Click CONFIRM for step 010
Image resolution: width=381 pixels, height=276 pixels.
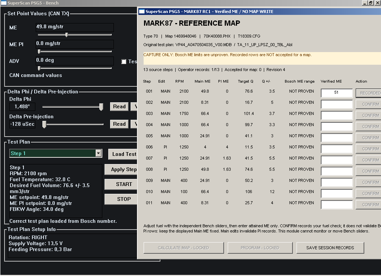[x=369, y=194]
